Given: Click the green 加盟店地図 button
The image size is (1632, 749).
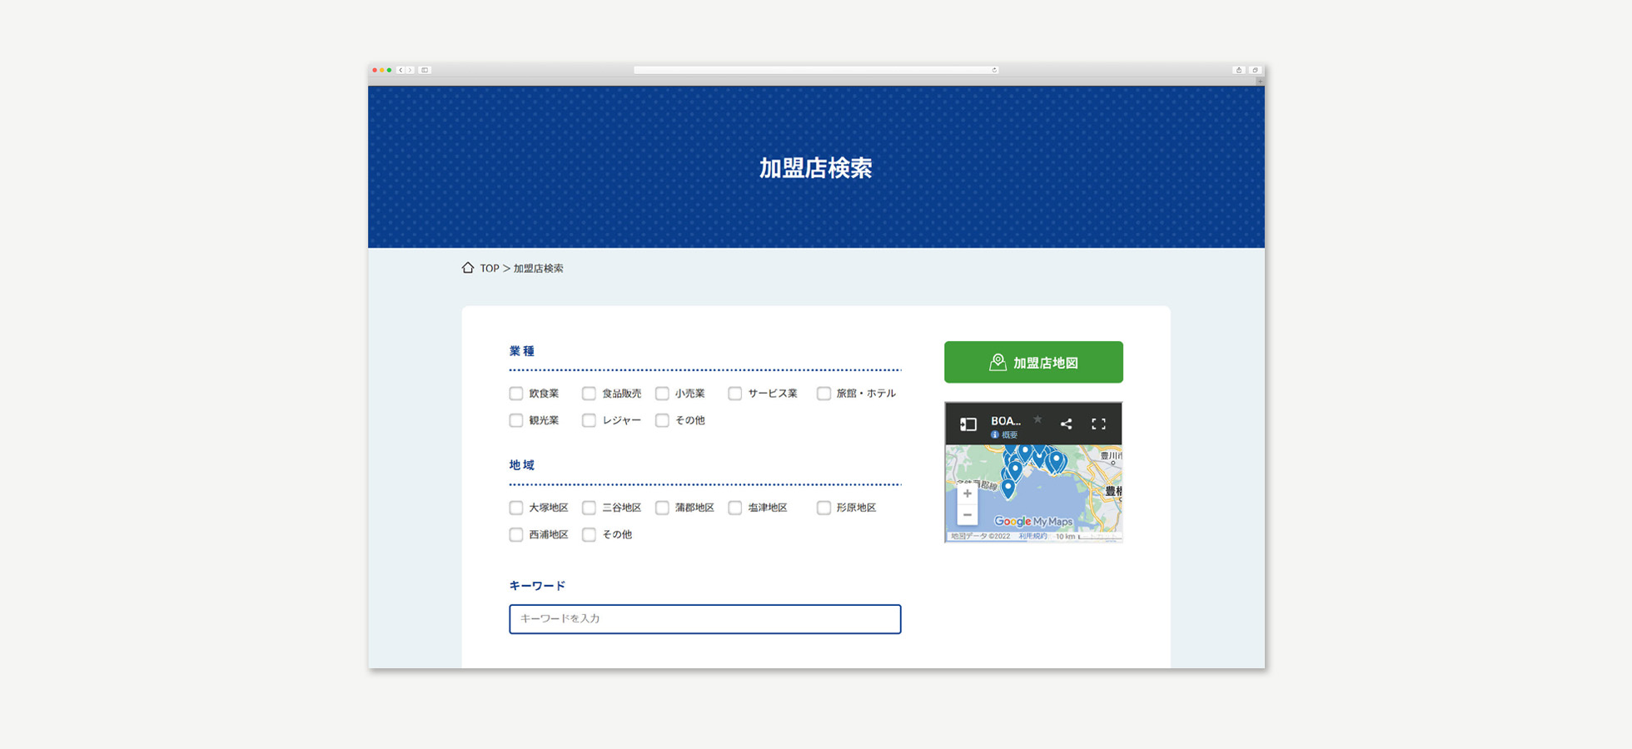Looking at the screenshot, I should tap(1033, 362).
